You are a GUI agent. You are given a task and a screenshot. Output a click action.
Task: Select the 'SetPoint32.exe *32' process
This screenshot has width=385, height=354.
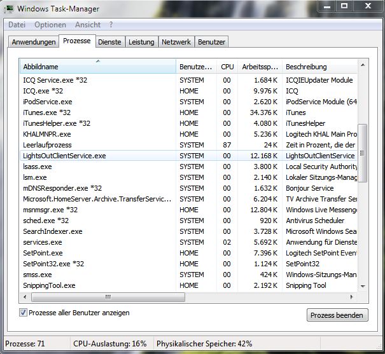pos(188,264)
